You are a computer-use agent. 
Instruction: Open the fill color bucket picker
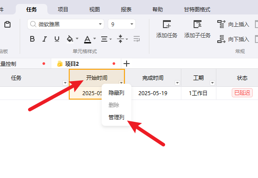[x=72, y=39]
